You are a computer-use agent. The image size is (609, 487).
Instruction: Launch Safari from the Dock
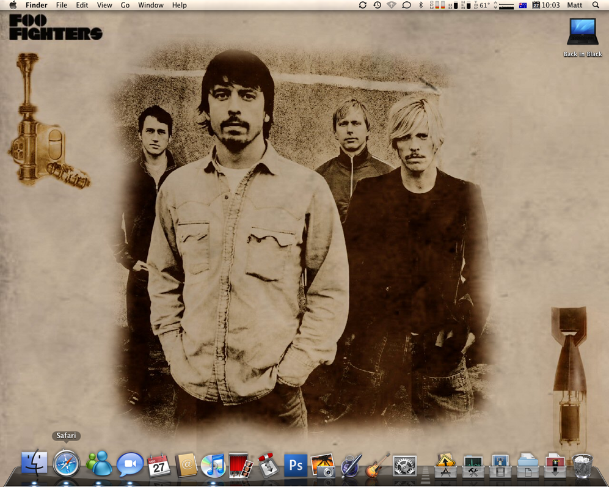pos(67,463)
